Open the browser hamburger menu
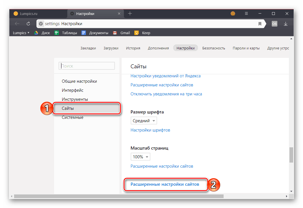The height and width of the screenshot is (208, 303). pyautogui.click(x=246, y=14)
